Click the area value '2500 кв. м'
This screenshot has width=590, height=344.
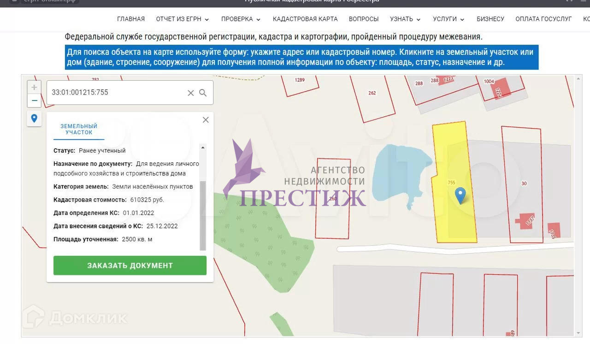pos(137,240)
